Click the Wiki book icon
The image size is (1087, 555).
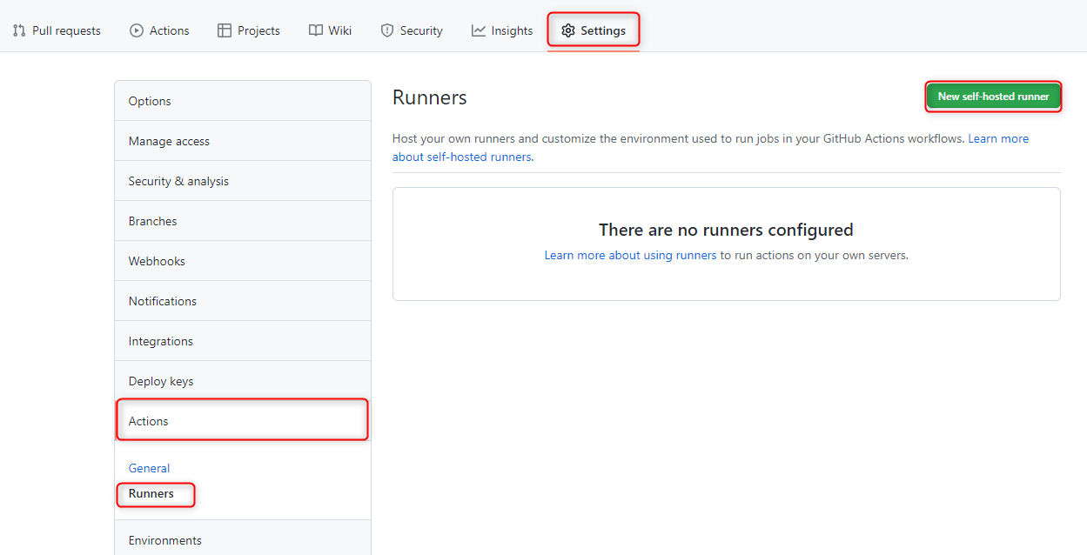pos(316,30)
